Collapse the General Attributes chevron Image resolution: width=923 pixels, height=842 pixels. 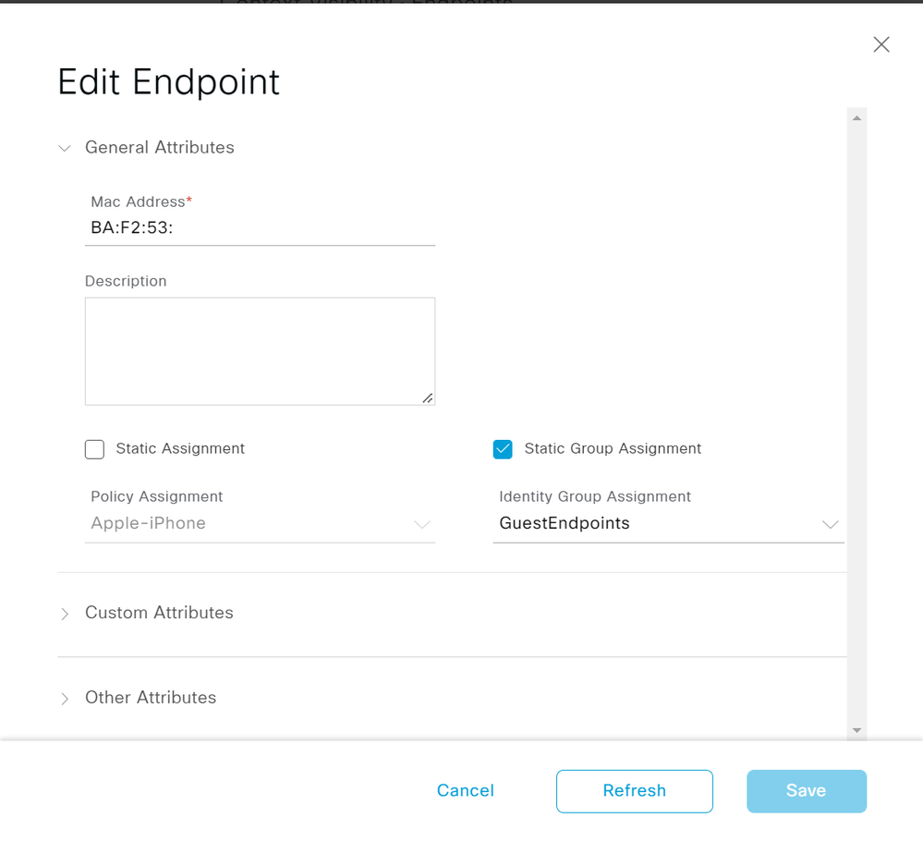pyautogui.click(x=65, y=148)
